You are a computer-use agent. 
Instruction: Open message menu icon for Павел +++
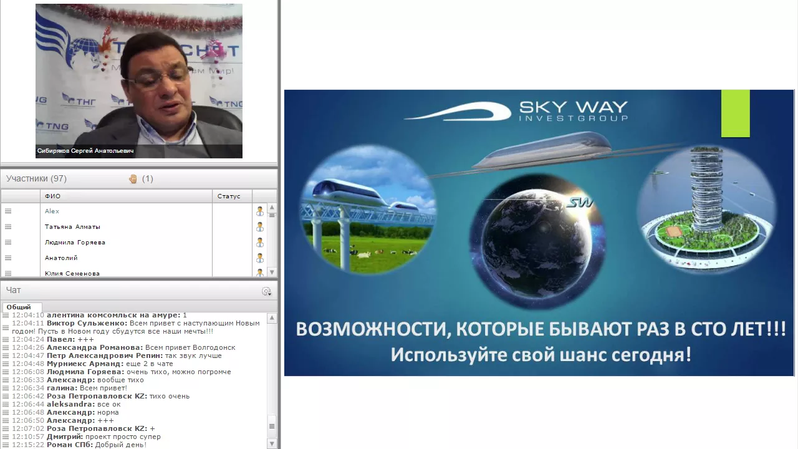click(6, 339)
